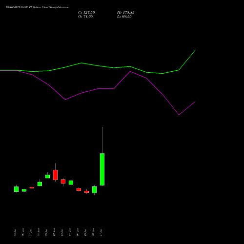
Task: Select the green candlestick for 05 Jan
Action: tap(16, 189)
